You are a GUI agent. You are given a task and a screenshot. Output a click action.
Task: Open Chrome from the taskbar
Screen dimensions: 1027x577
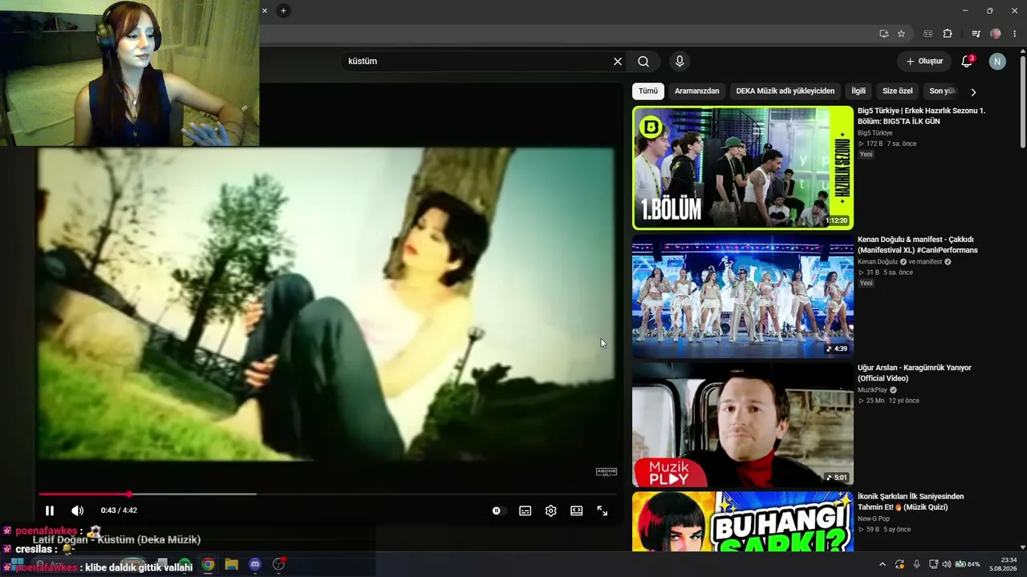[x=208, y=564]
